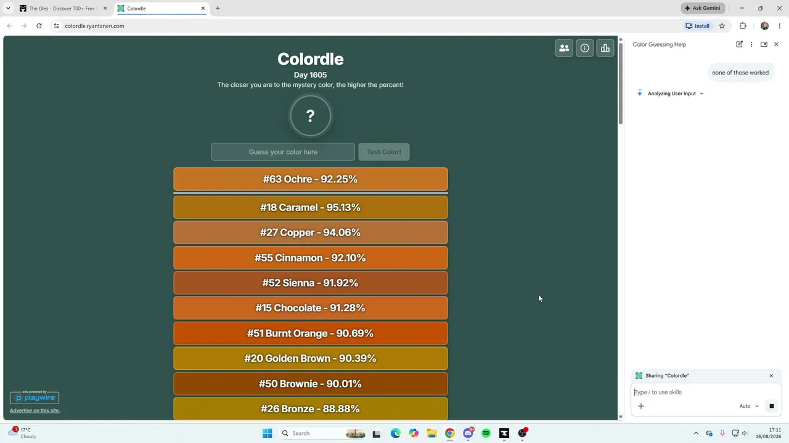This screenshot has height=443, width=789.
Task: Go back in the browser
Action: (9, 26)
